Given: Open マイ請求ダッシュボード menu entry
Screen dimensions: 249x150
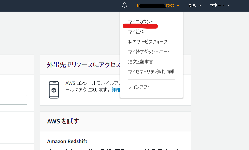Looking at the screenshot, I should (149, 52).
